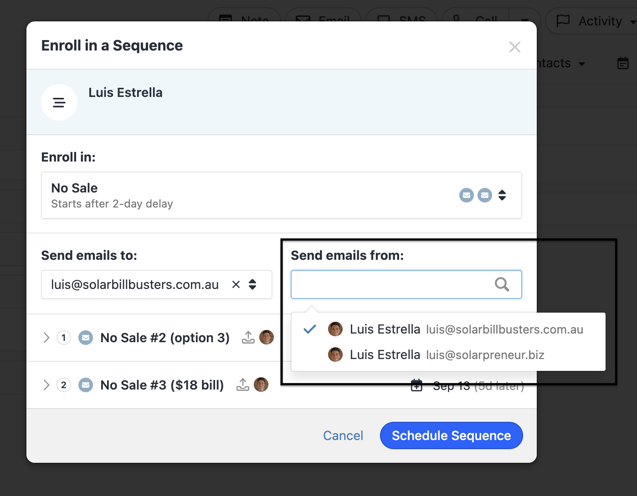637x496 pixels.
Task: Click the upload icon next to No Sale #2
Action: pyautogui.click(x=248, y=337)
